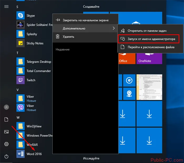
Task: Click the purple Viber phone icon
Action: (x=21, y=108)
